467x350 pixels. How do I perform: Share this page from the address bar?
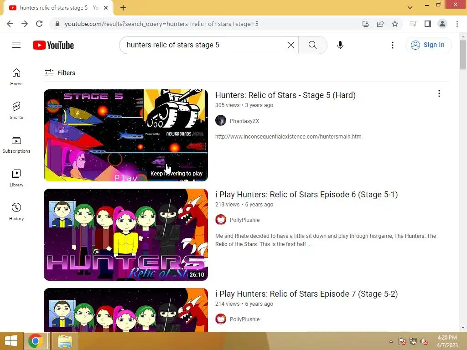tap(380, 24)
